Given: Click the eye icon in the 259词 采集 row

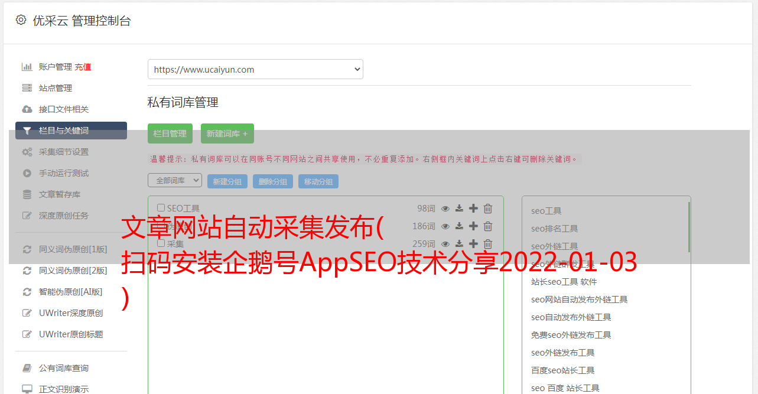Looking at the screenshot, I should point(445,244).
